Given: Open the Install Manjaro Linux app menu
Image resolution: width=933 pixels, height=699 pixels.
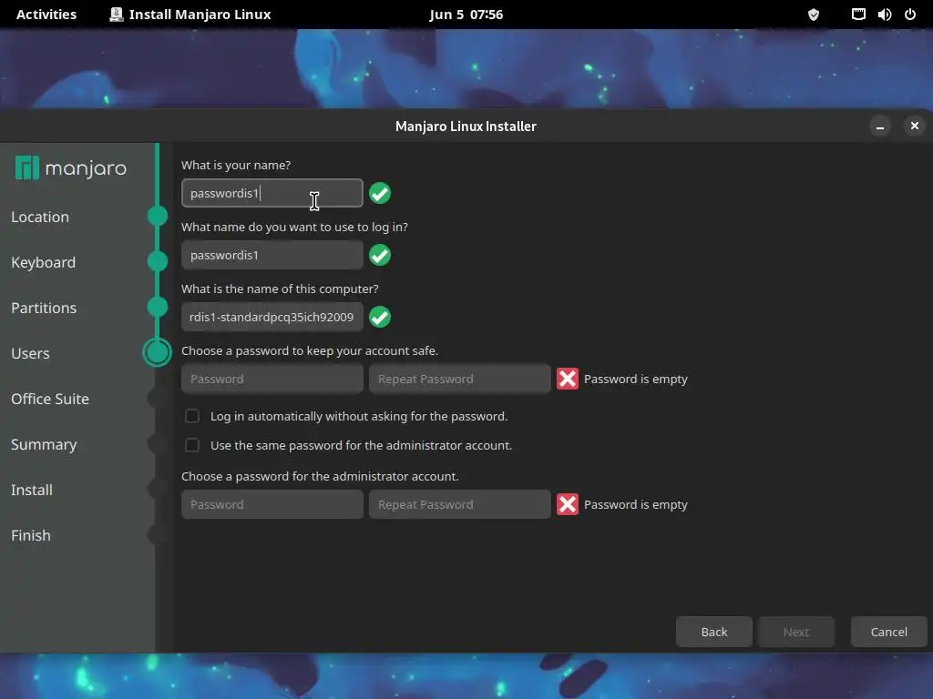Looking at the screenshot, I should coord(190,15).
